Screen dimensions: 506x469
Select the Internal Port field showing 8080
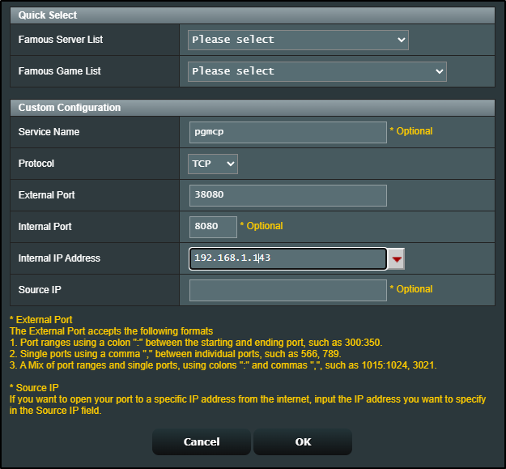click(x=213, y=227)
